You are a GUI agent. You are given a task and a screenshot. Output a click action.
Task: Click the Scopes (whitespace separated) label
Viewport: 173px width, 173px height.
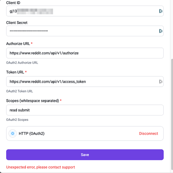[33, 101]
